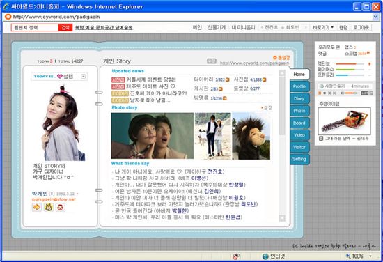Skip to the next song in player

coord(334,93)
